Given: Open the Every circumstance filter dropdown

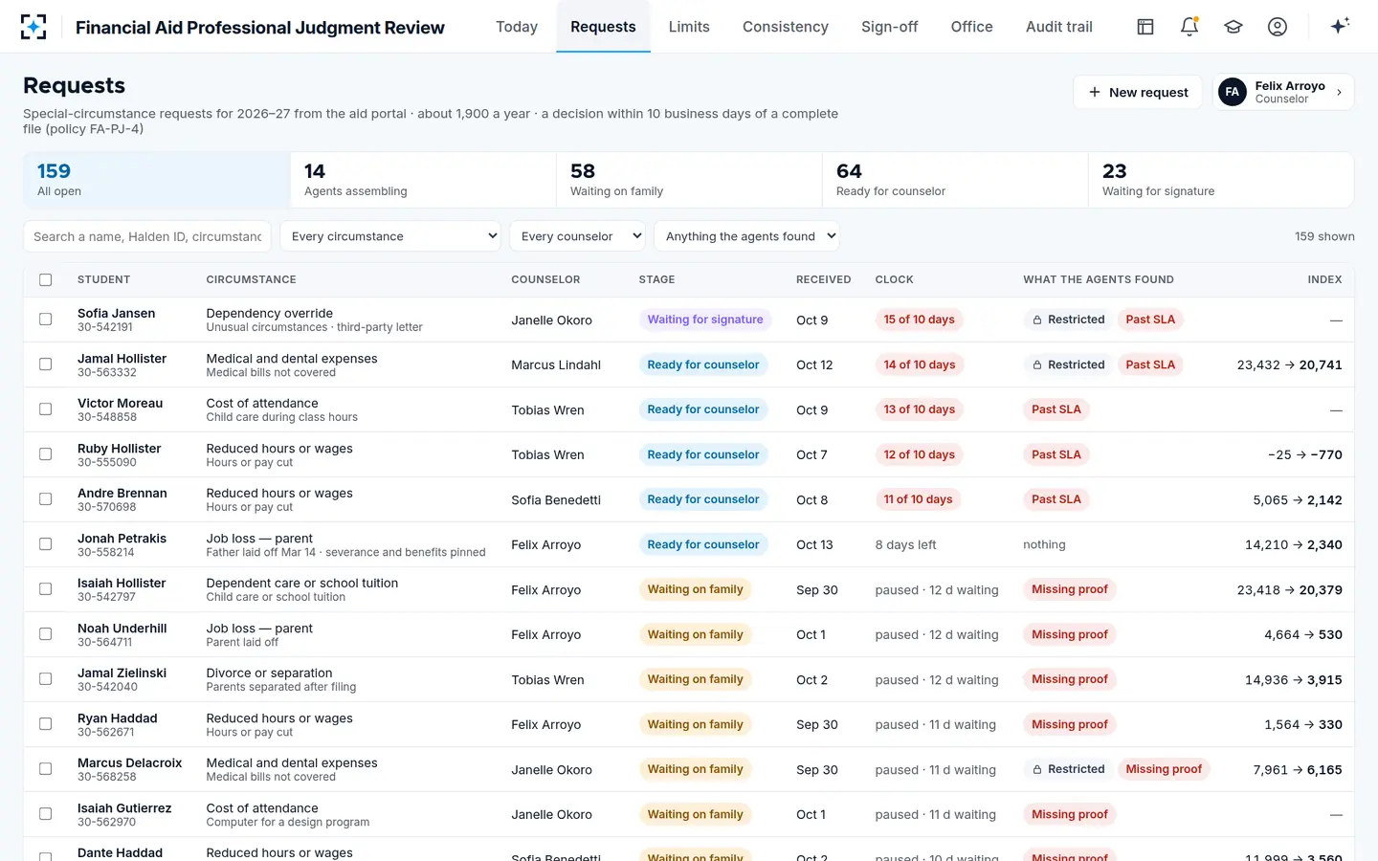Looking at the screenshot, I should [x=390, y=236].
